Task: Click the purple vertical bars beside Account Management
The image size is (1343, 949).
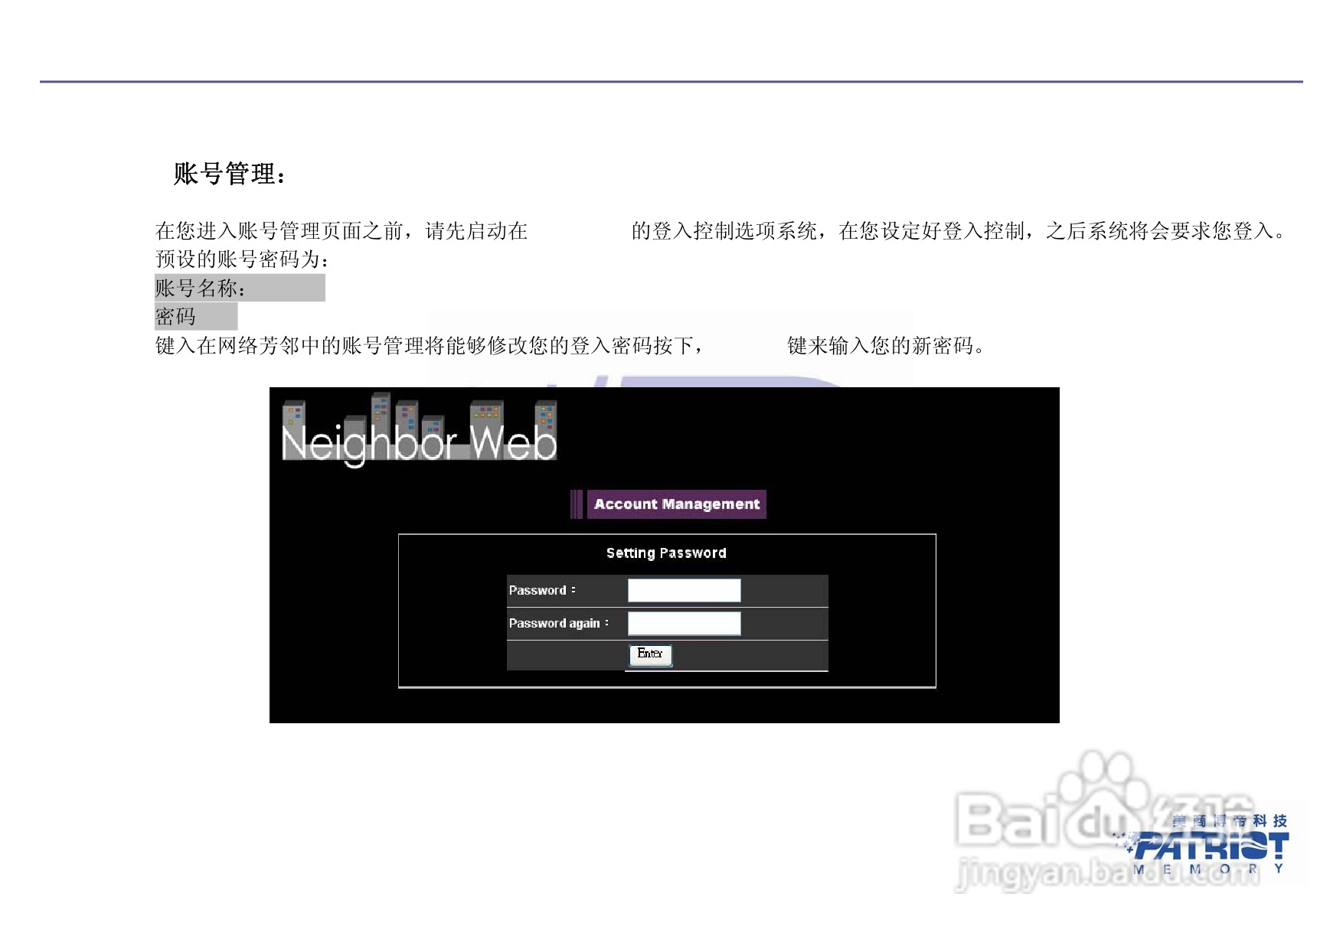Action: click(x=576, y=504)
